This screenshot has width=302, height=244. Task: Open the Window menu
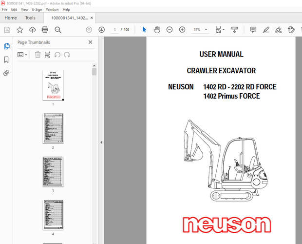52,9
